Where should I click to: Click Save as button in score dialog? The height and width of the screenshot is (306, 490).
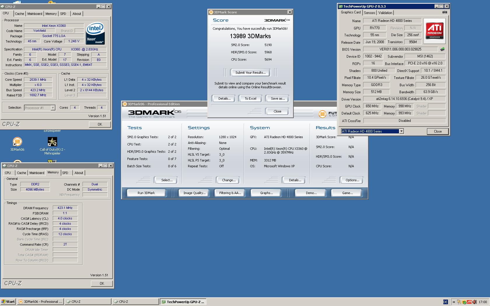point(278,99)
